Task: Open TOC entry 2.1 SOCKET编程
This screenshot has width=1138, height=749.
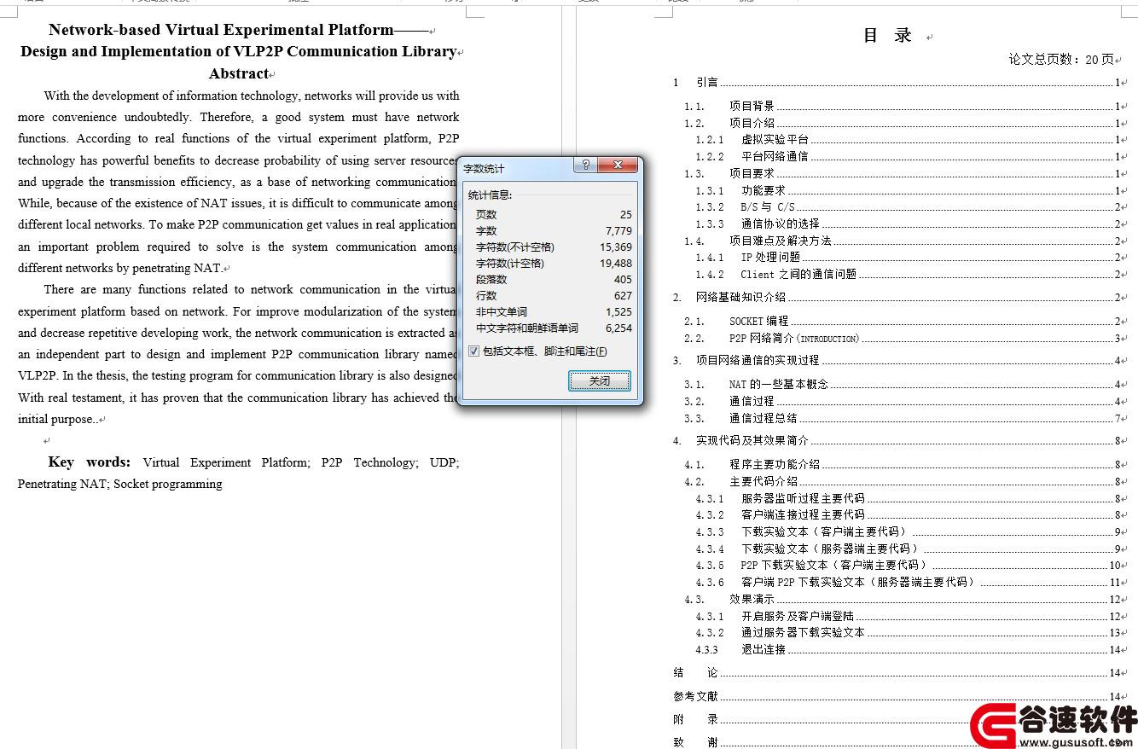Action: [902, 322]
